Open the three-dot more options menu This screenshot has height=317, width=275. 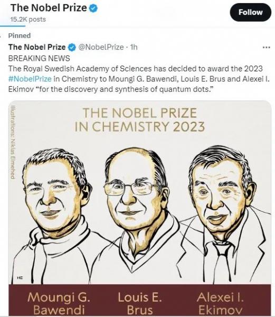click(x=266, y=48)
